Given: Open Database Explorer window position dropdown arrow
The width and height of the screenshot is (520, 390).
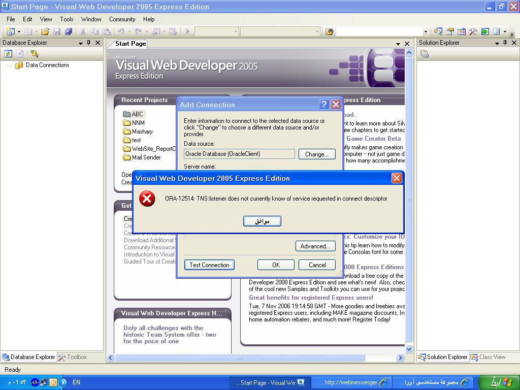Looking at the screenshot, I should (x=80, y=43).
